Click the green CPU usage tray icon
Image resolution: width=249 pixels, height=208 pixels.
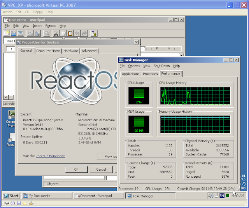(227, 196)
